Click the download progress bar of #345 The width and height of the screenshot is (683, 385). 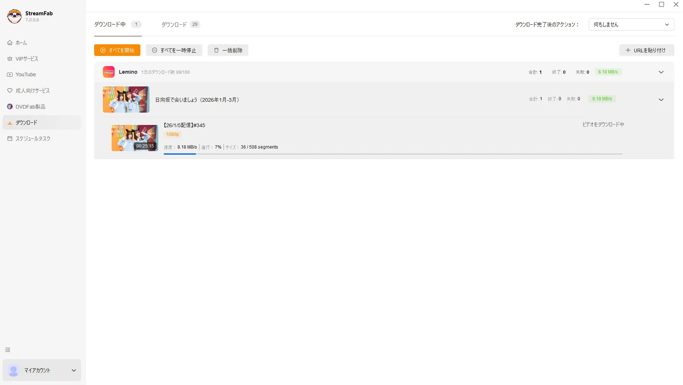coord(393,154)
